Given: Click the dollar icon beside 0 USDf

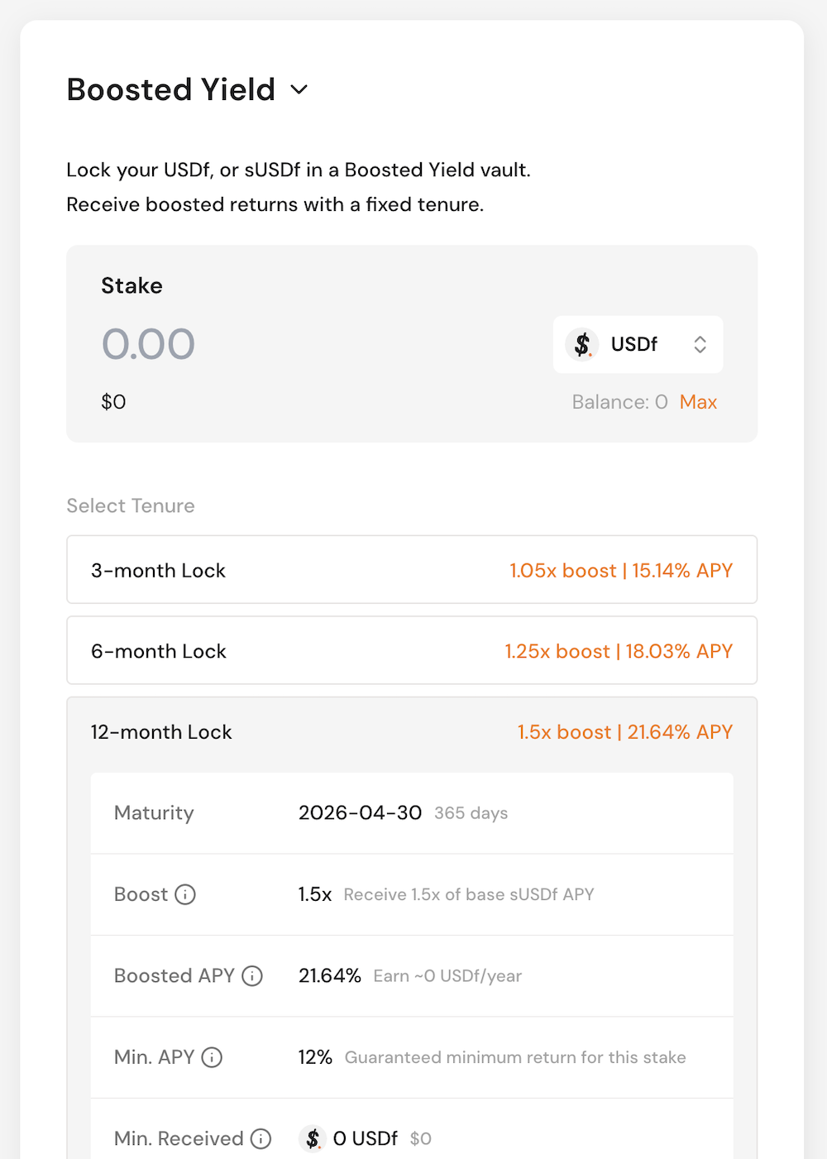Looking at the screenshot, I should pos(313,1138).
